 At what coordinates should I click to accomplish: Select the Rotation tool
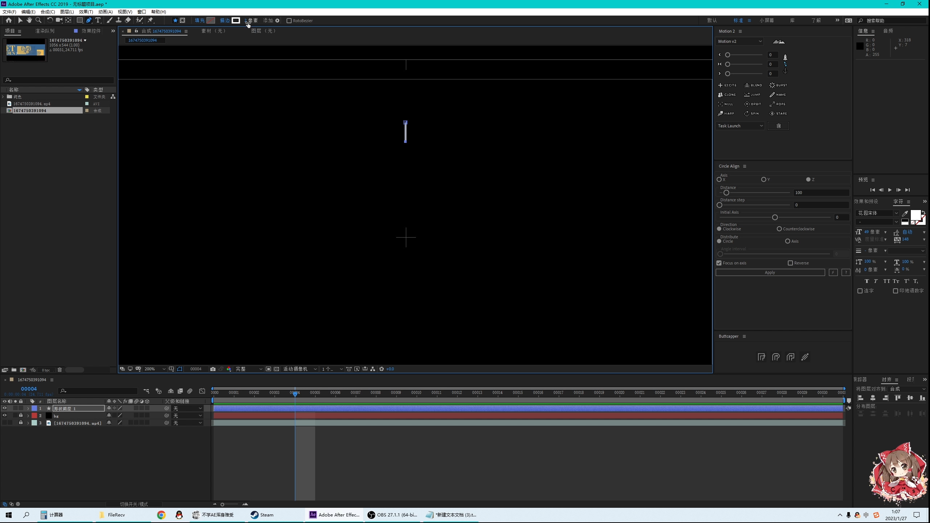(x=50, y=20)
